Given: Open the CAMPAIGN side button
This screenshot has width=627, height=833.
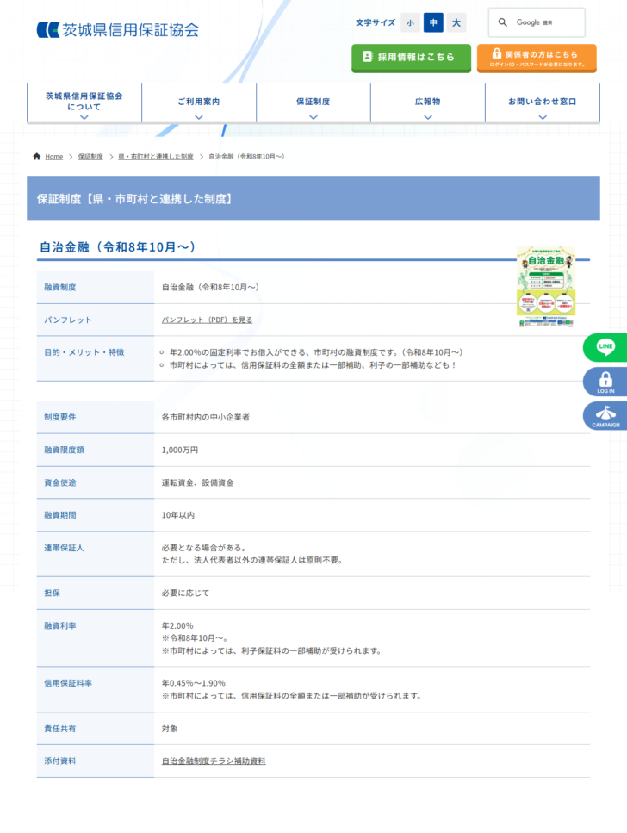Looking at the screenshot, I should tap(605, 416).
